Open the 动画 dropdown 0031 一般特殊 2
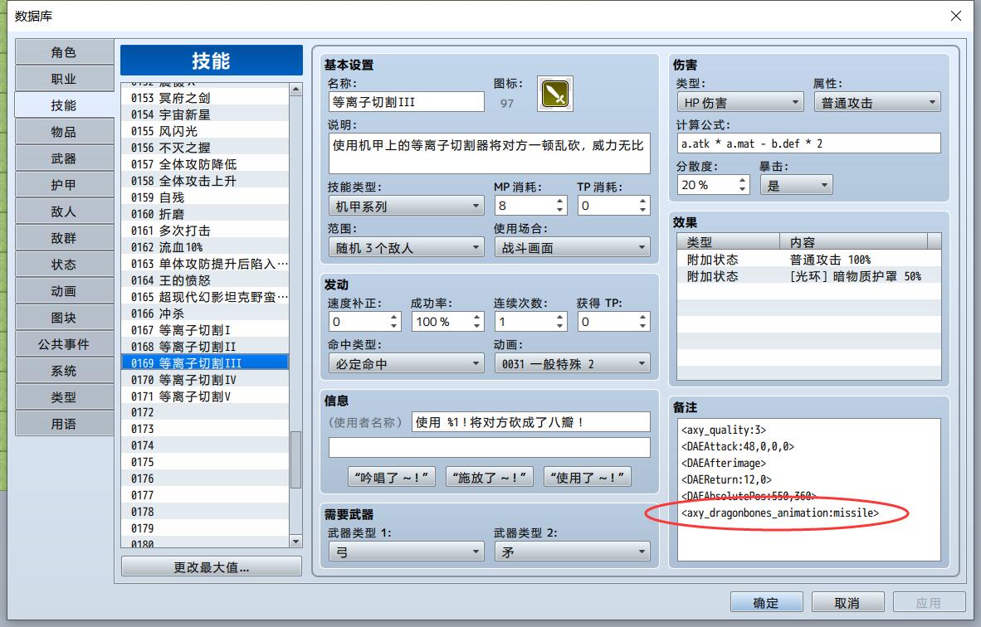Image resolution: width=981 pixels, height=627 pixels. (572, 364)
